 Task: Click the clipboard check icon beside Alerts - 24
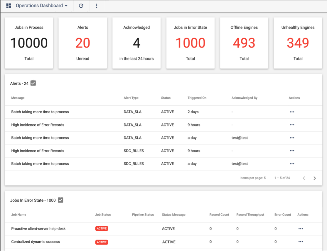point(33,83)
